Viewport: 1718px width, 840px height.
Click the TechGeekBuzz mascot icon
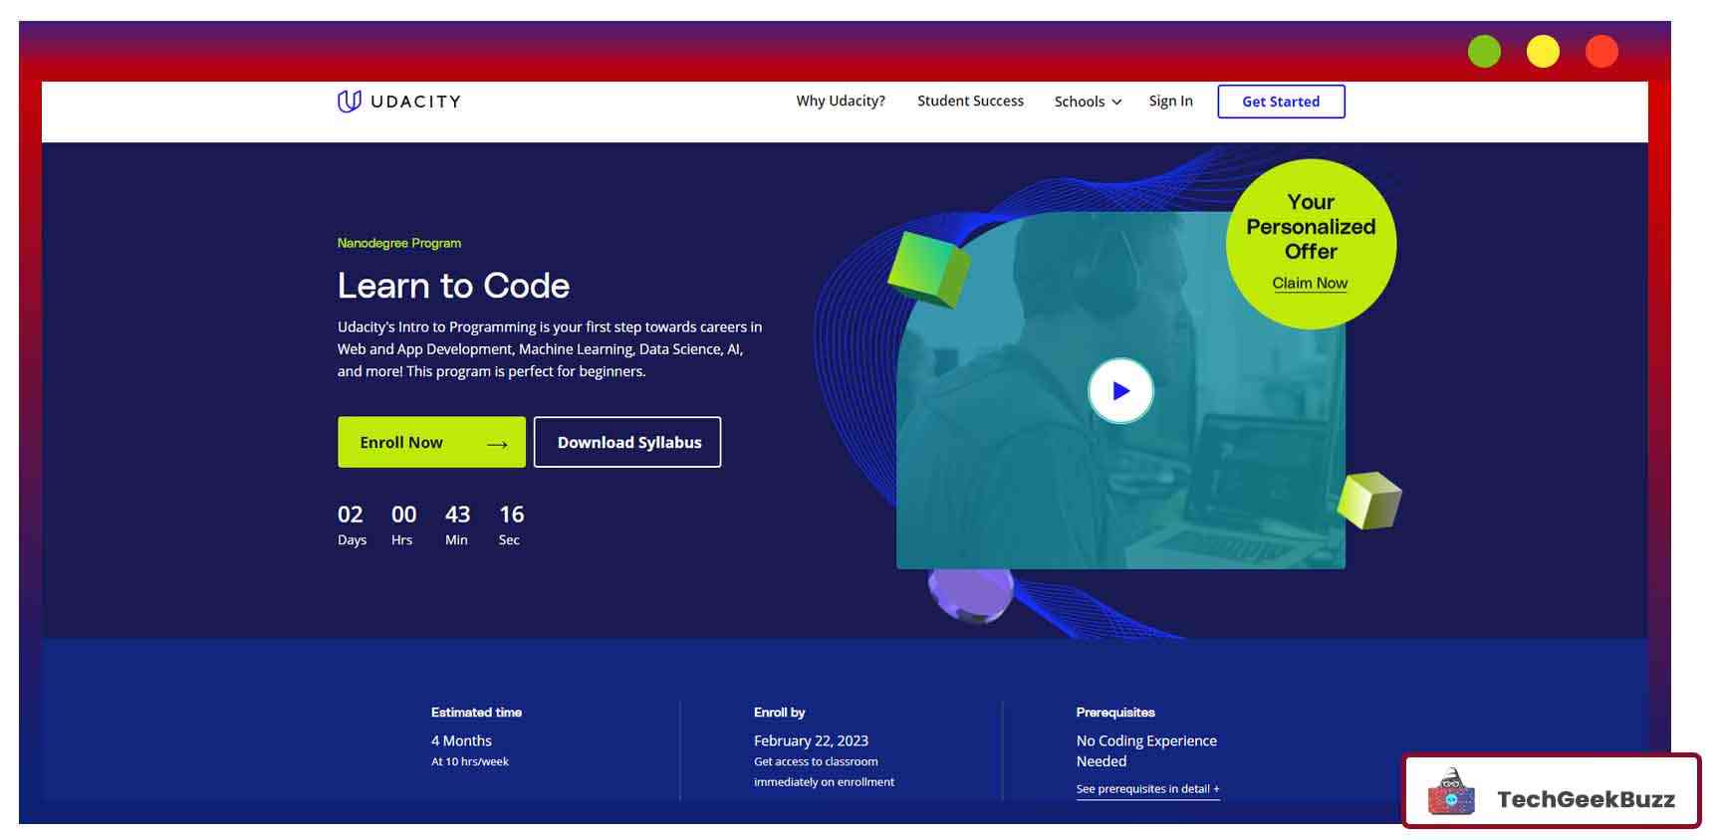pyautogui.click(x=1451, y=793)
